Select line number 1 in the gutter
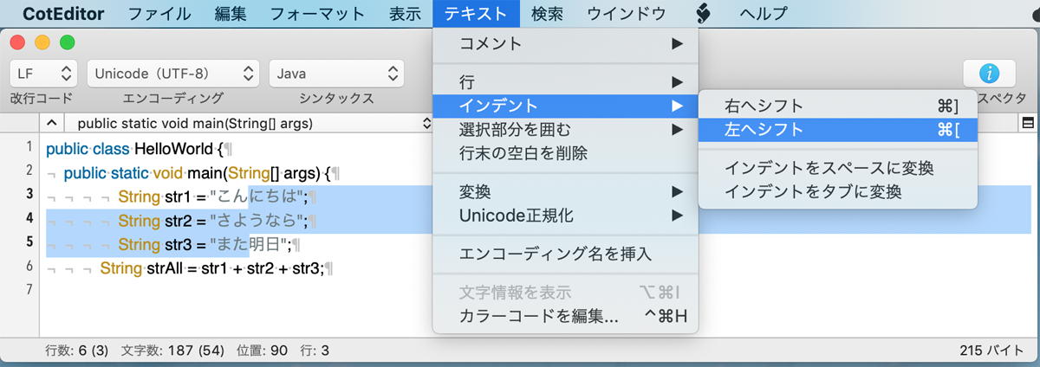The image size is (1040, 367). (x=29, y=146)
